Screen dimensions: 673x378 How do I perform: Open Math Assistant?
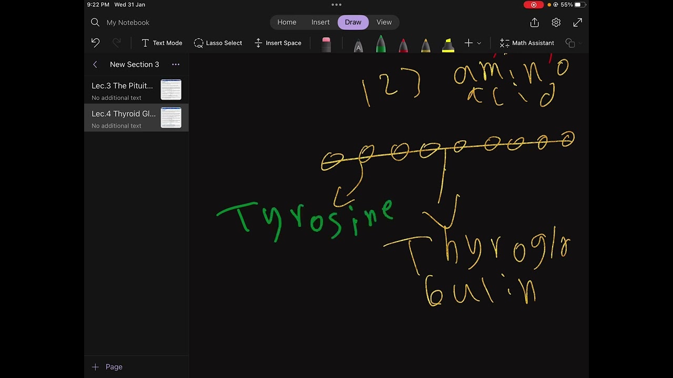tap(527, 43)
